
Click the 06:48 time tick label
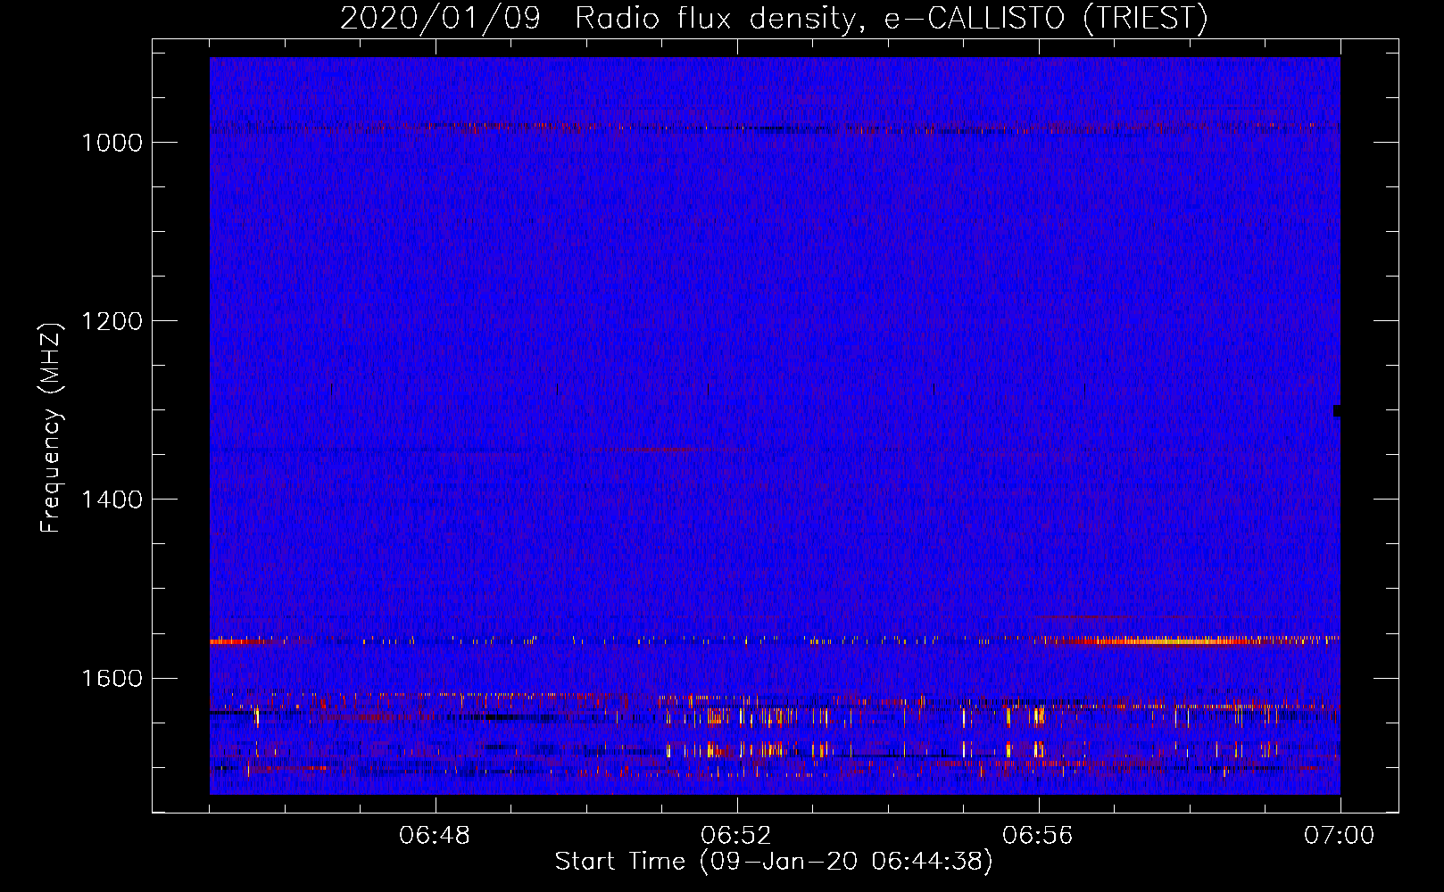[436, 836]
